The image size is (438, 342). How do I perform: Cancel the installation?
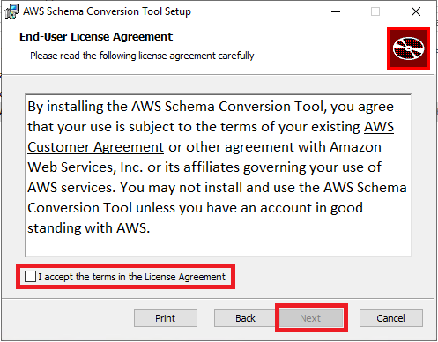point(391,318)
